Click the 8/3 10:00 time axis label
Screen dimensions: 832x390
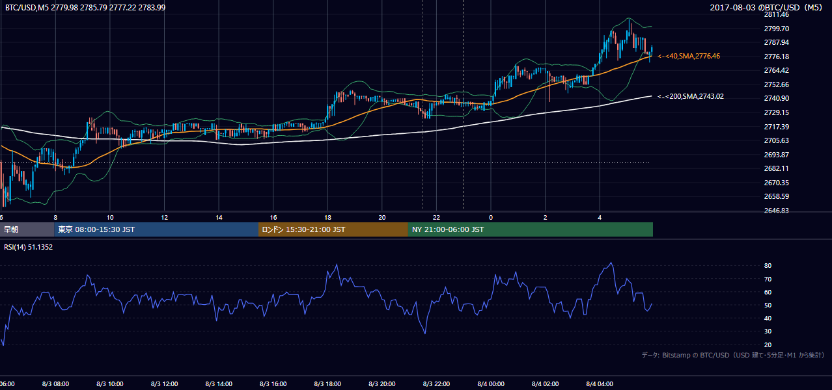click(110, 384)
